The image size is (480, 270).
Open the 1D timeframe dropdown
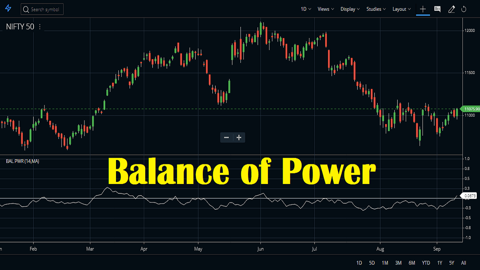[305, 9]
